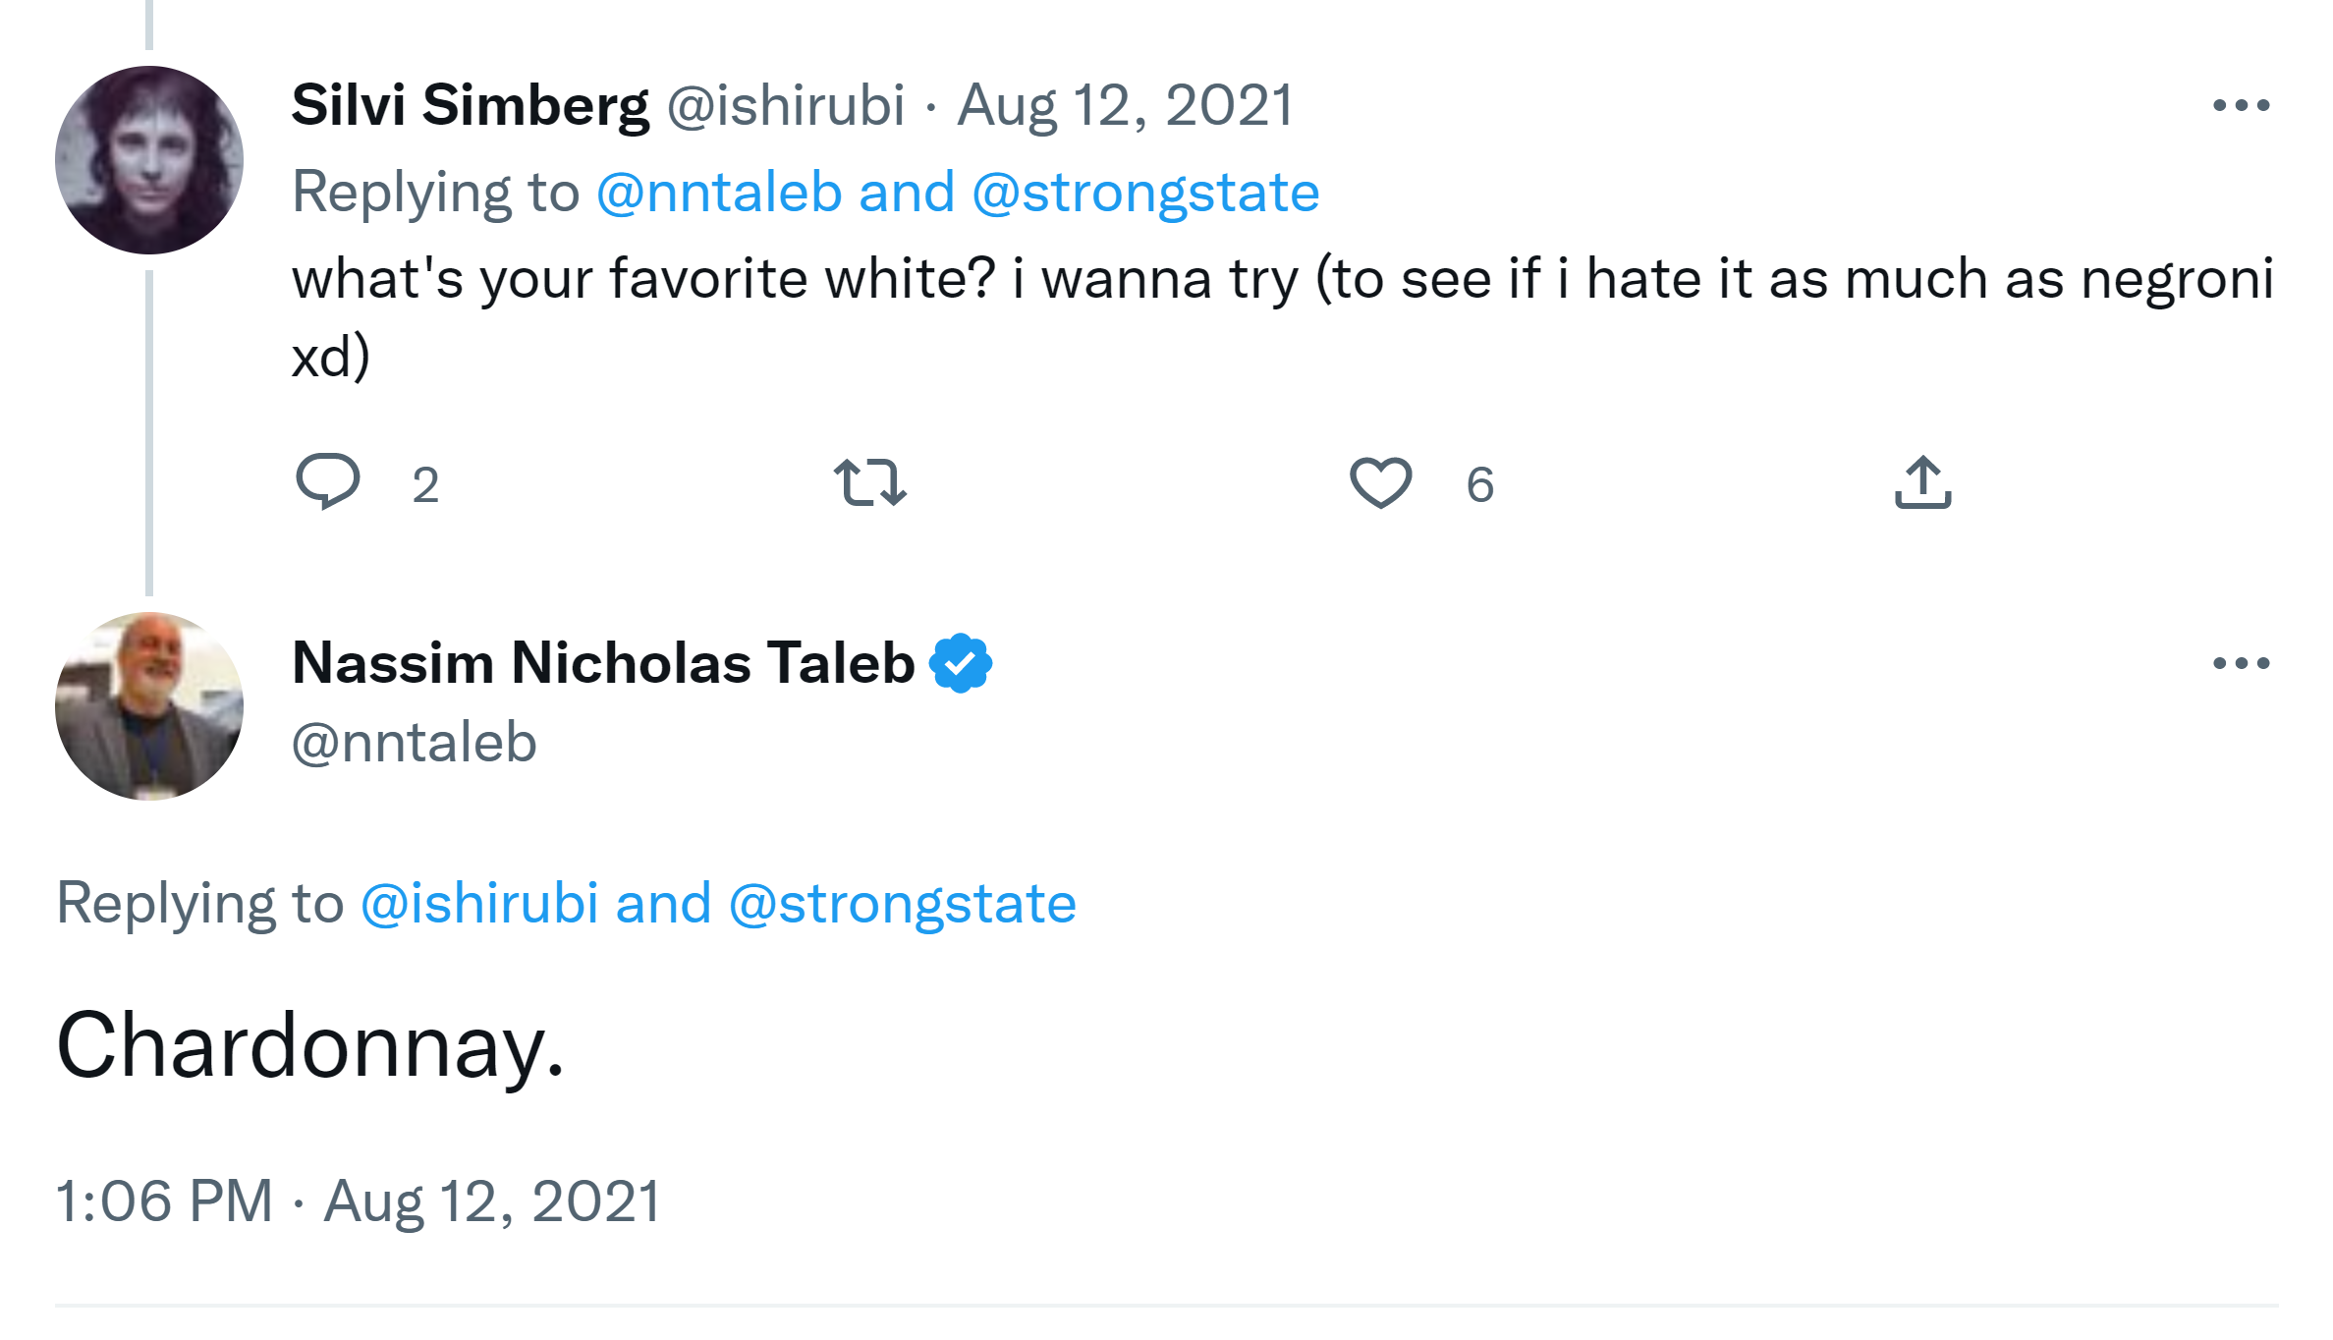The image size is (2333, 1340).
Task: Click the Nassim Nicholas Taleb display name
Action: (603, 663)
